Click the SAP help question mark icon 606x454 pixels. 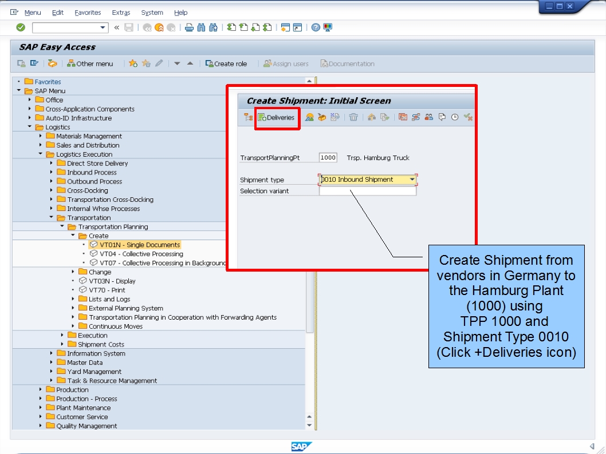[315, 27]
